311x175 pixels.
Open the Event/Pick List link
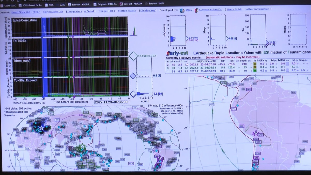pyautogui.click(x=20, y=12)
